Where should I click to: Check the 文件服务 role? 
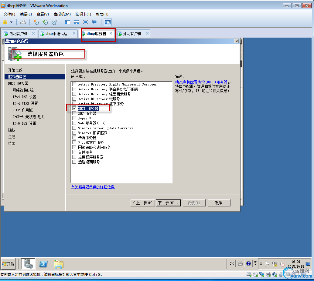74,152
